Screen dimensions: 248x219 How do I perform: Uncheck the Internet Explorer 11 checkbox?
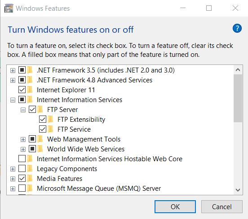[22, 90]
